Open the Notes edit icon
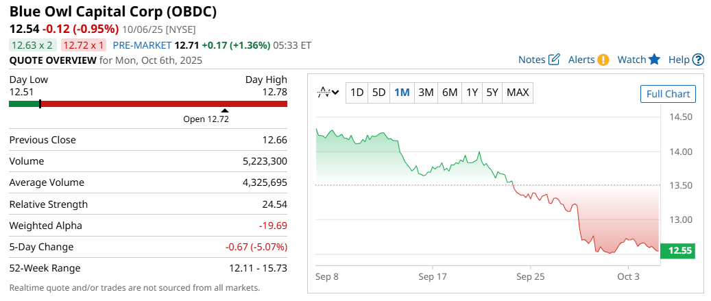 click(554, 60)
